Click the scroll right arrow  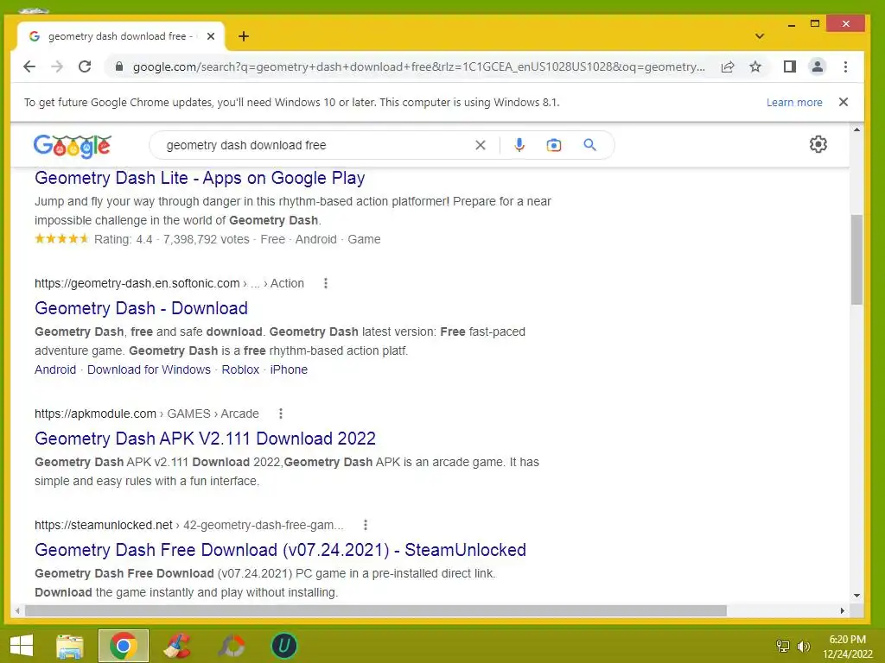point(842,610)
